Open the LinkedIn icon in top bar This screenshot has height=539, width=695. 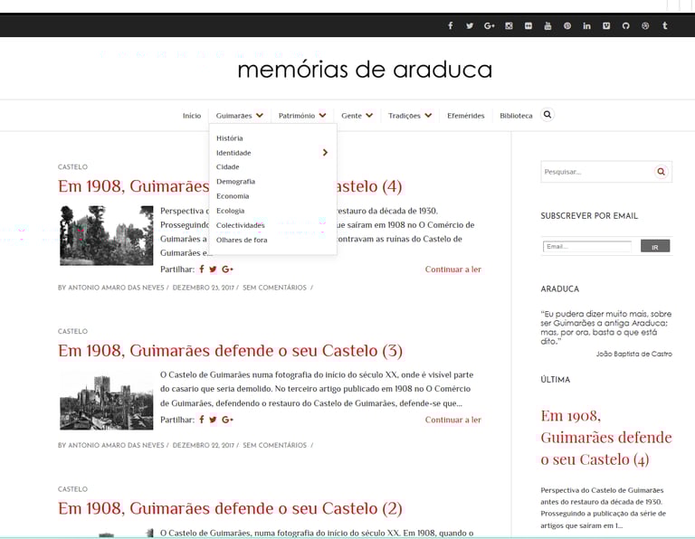(586, 25)
